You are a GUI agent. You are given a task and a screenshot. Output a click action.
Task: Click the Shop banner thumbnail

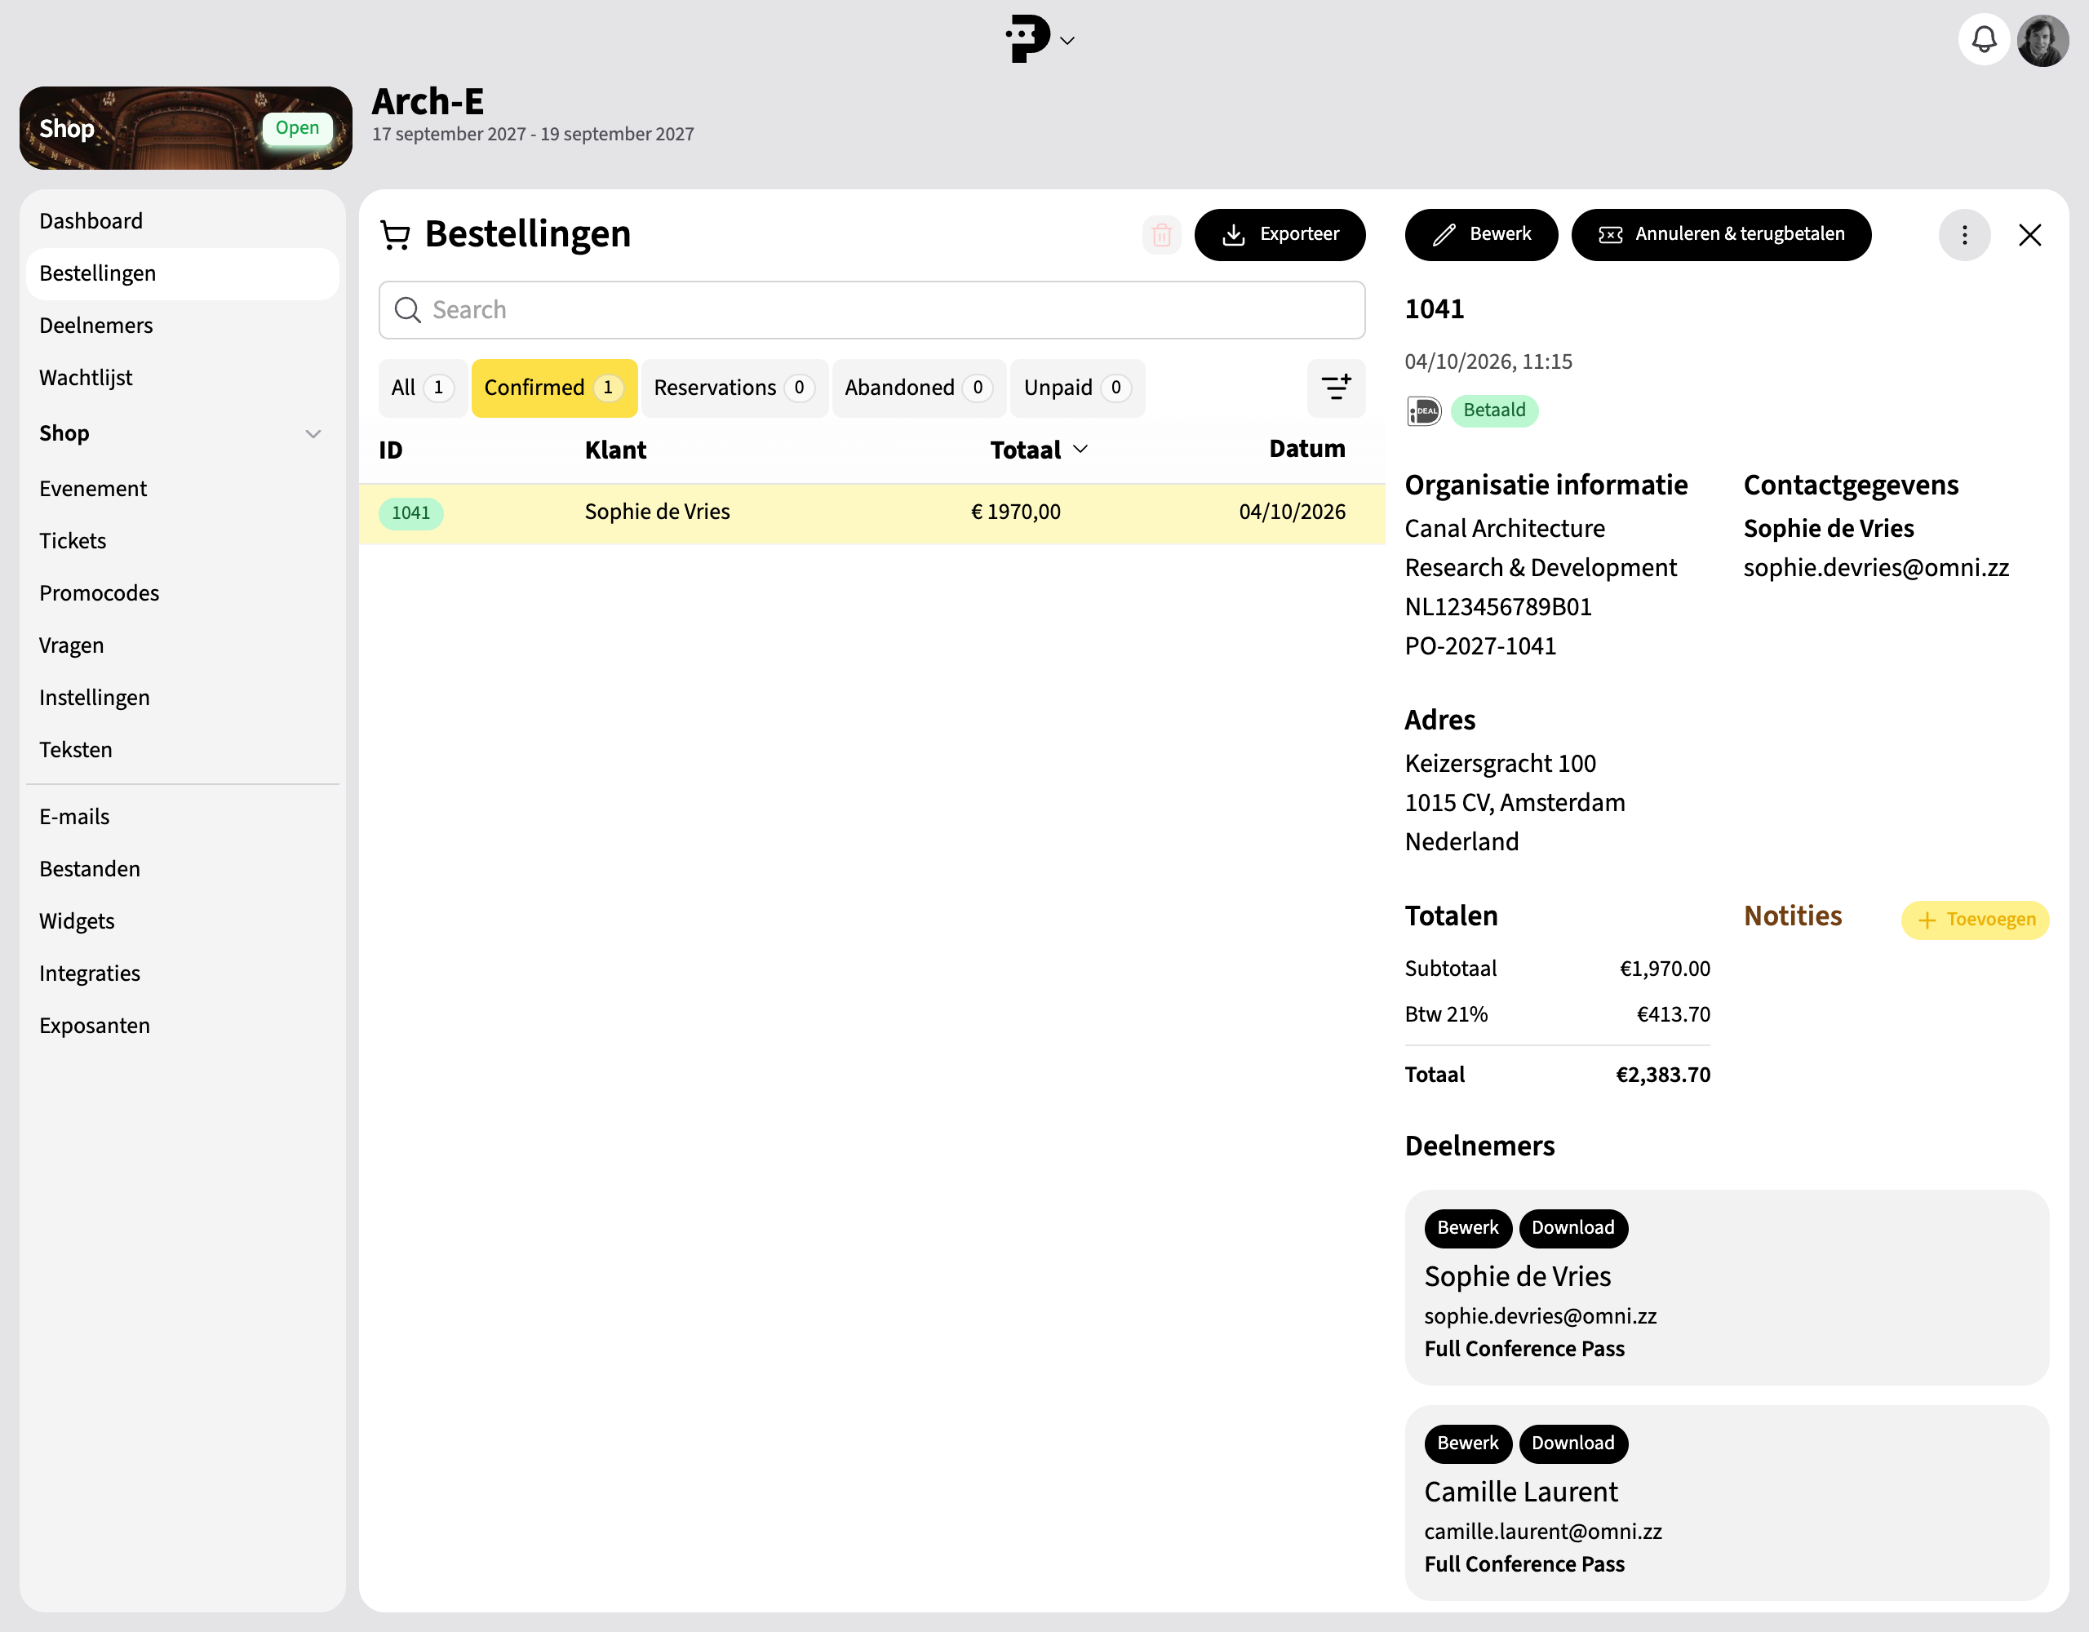tap(185, 128)
